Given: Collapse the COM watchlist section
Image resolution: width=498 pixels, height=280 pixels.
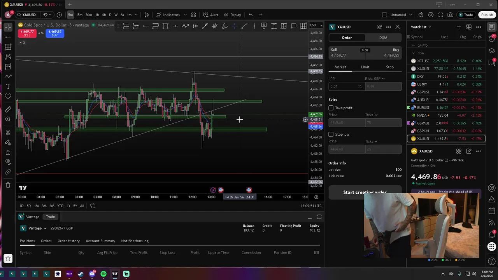Looking at the screenshot, I should pos(414,53).
